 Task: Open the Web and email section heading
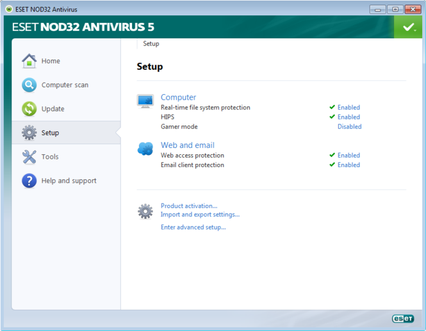(187, 145)
